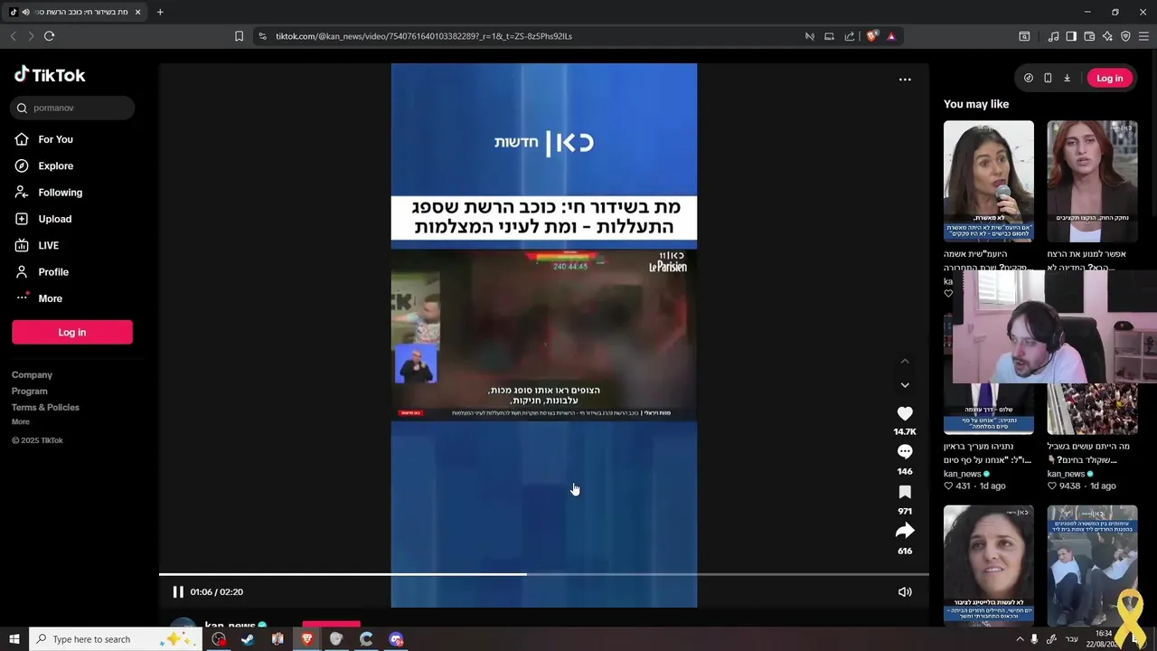Open the thumbnail with 9438 likes
Viewport: 1157px width, 651px height.
1092,409
